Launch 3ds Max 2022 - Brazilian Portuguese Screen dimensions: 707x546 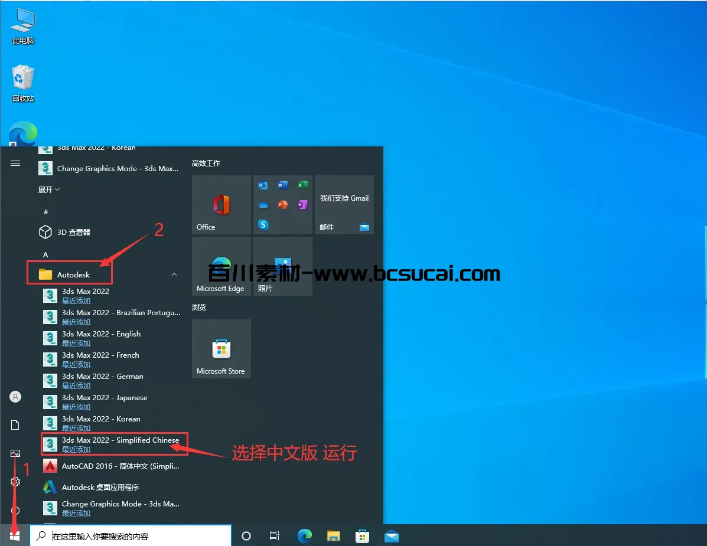tap(112, 317)
